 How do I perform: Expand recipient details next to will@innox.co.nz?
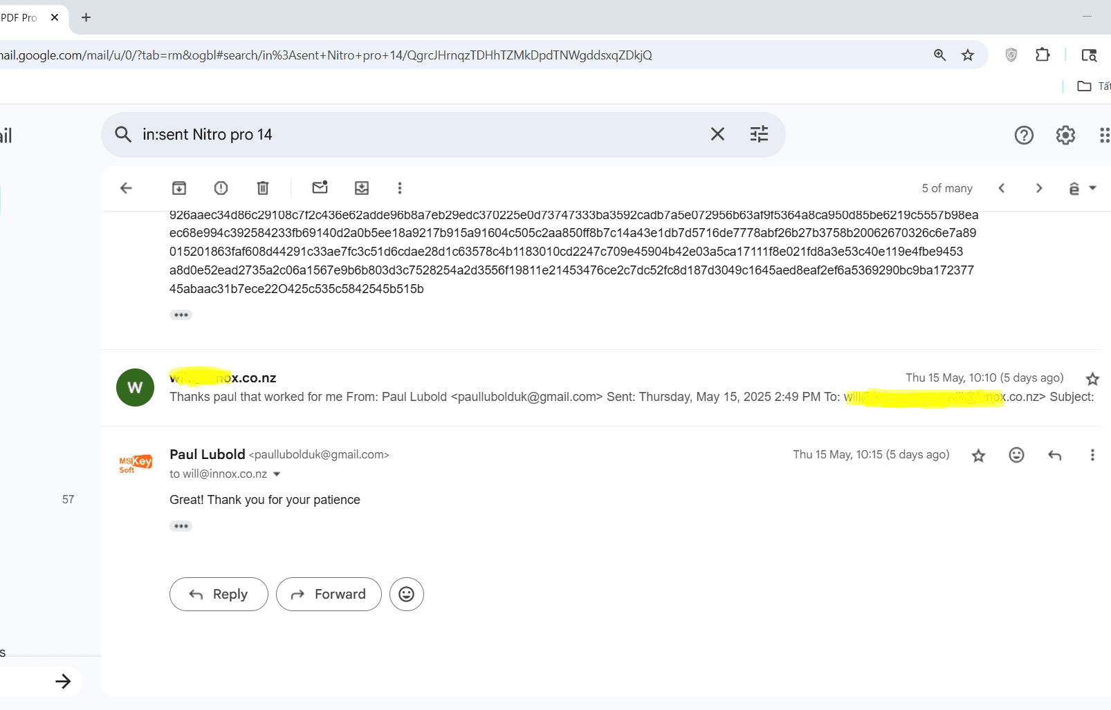click(277, 474)
